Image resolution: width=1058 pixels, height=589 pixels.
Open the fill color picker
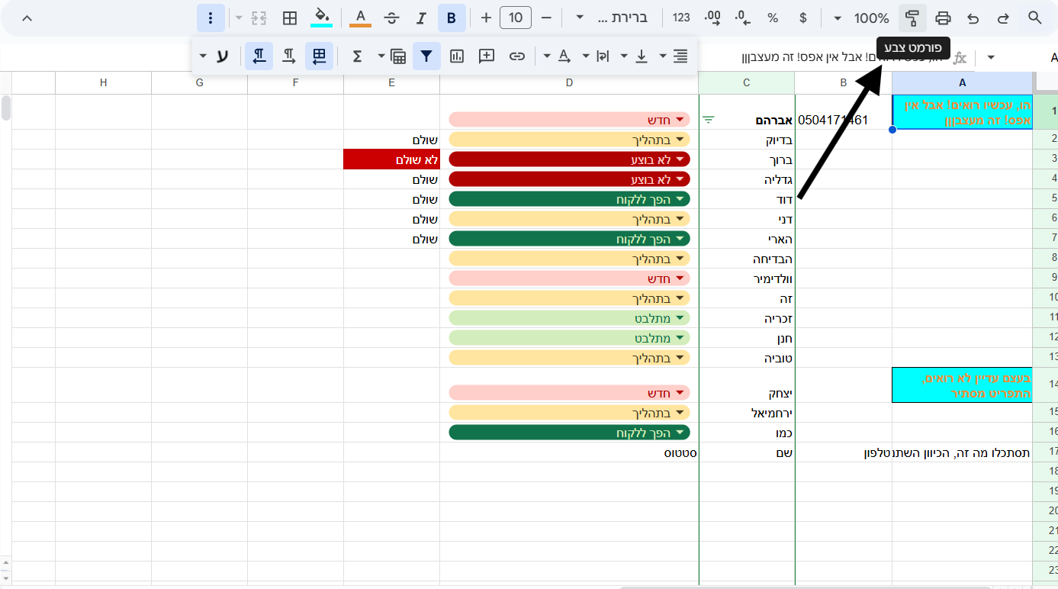pos(323,18)
